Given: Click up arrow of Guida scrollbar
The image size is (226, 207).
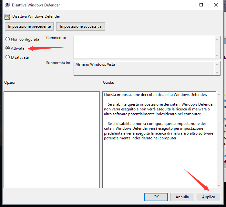Looking at the screenshot, I should point(219,94).
